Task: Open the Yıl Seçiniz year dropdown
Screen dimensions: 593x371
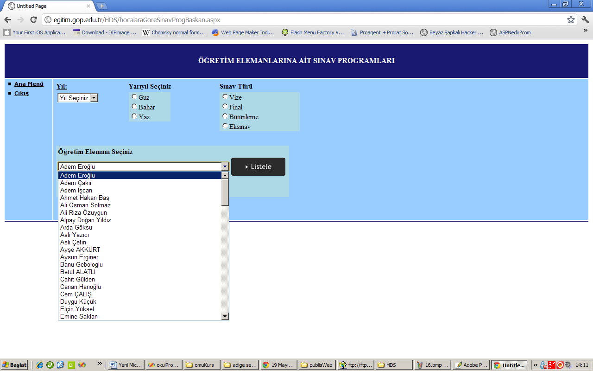Action: (77, 98)
